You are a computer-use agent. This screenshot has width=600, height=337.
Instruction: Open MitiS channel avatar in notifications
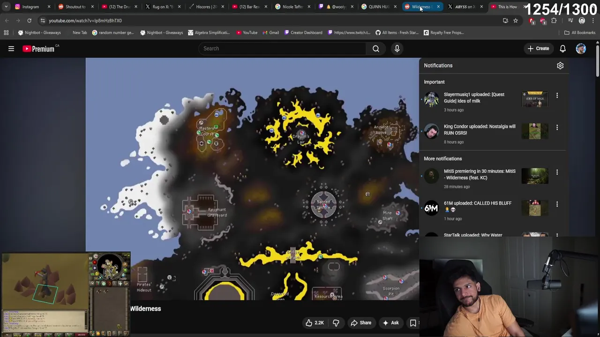point(431,176)
